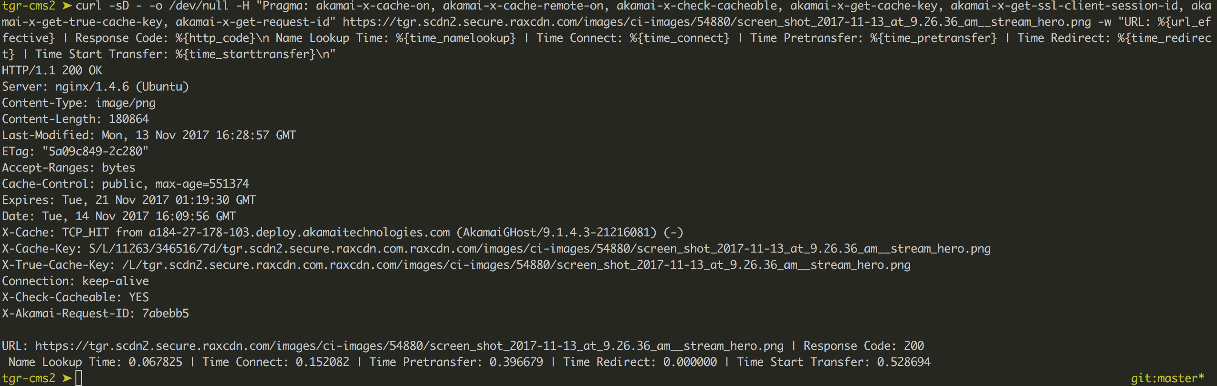Click the git:master* branch indicator
1217x386 pixels.
pyautogui.click(x=1167, y=378)
